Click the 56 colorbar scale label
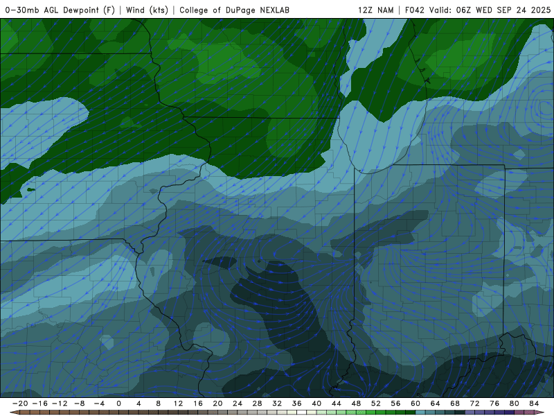554x416 pixels. click(x=395, y=404)
